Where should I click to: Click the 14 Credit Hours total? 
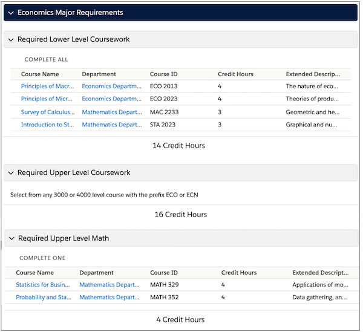click(x=178, y=146)
